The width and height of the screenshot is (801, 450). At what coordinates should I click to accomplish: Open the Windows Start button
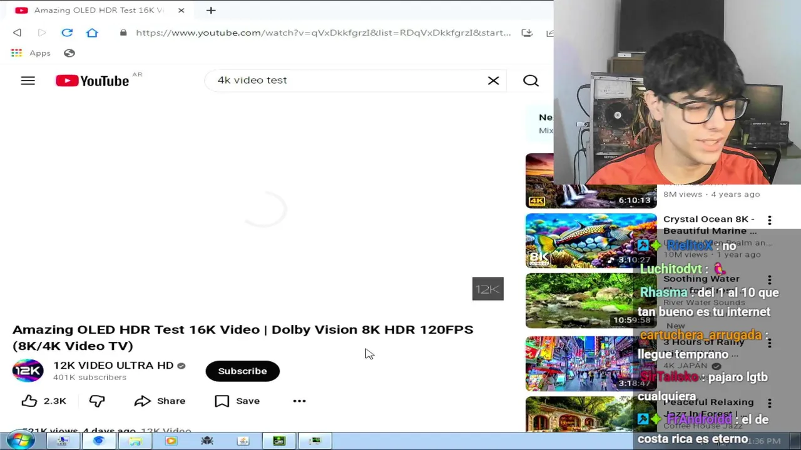(21, 441)
